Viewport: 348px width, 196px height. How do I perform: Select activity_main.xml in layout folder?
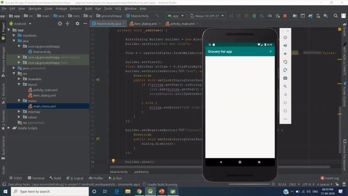pos(45,90)
